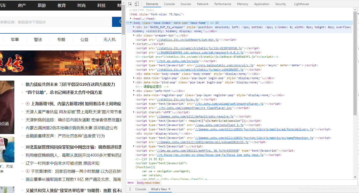Expand the register-pop div node
The image size is (359, 193).
coord(134,95)
